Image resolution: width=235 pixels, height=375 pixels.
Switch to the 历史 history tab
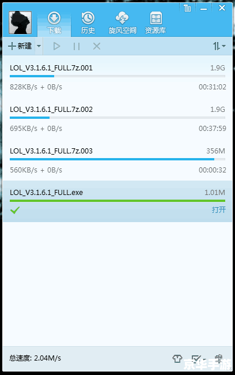point(88,23)
